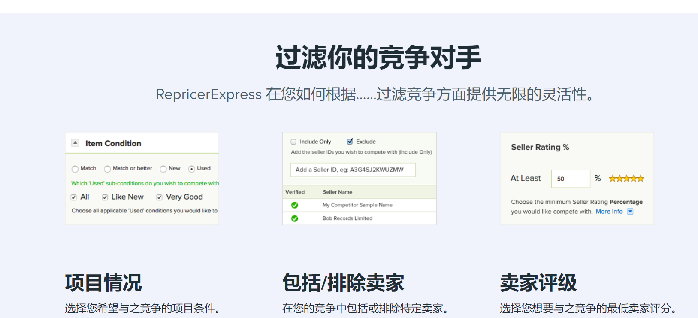698x318 pixels.
Task: Click the At Least label
Action: coord(526,178)
